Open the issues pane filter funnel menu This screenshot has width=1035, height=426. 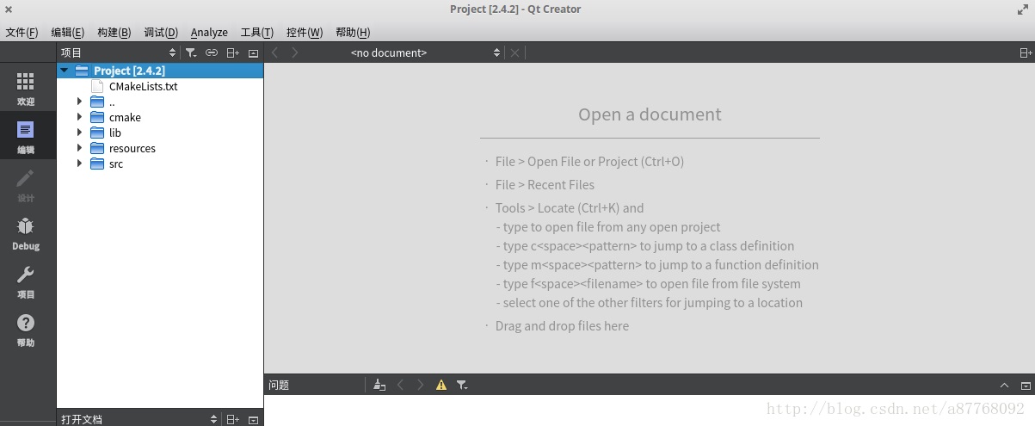(x=462, y=385)
